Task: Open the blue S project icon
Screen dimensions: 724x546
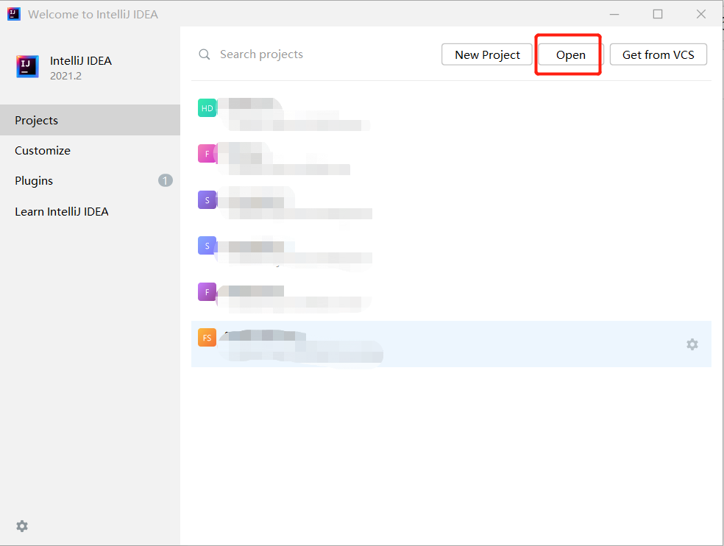Action: [x=207, y=245]
